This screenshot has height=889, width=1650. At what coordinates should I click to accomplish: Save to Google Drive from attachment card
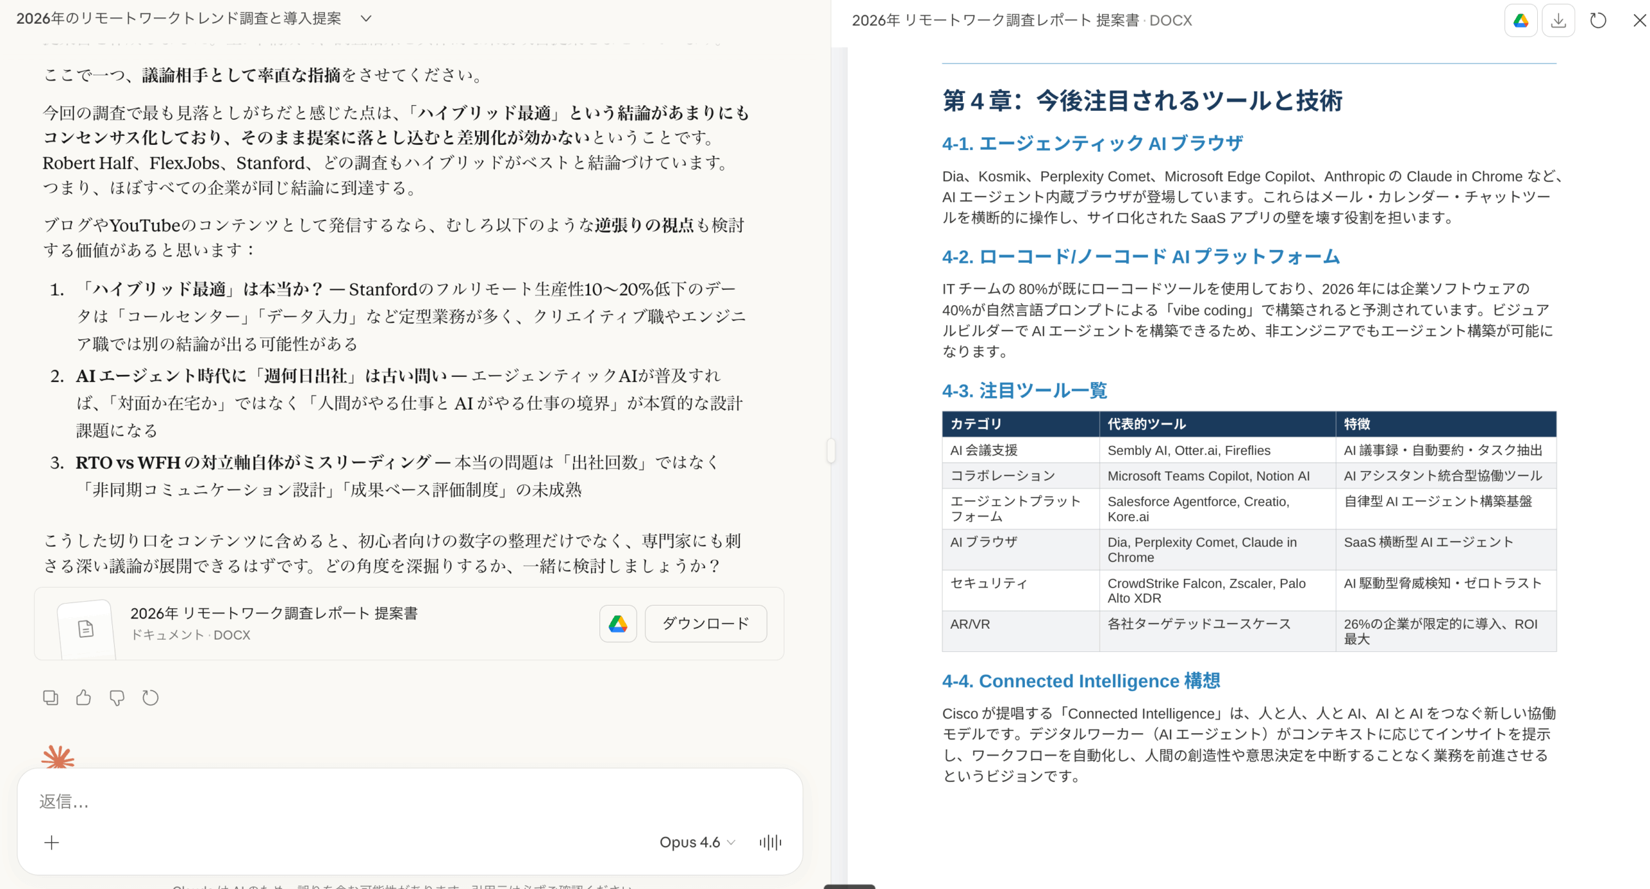[617, 624]
